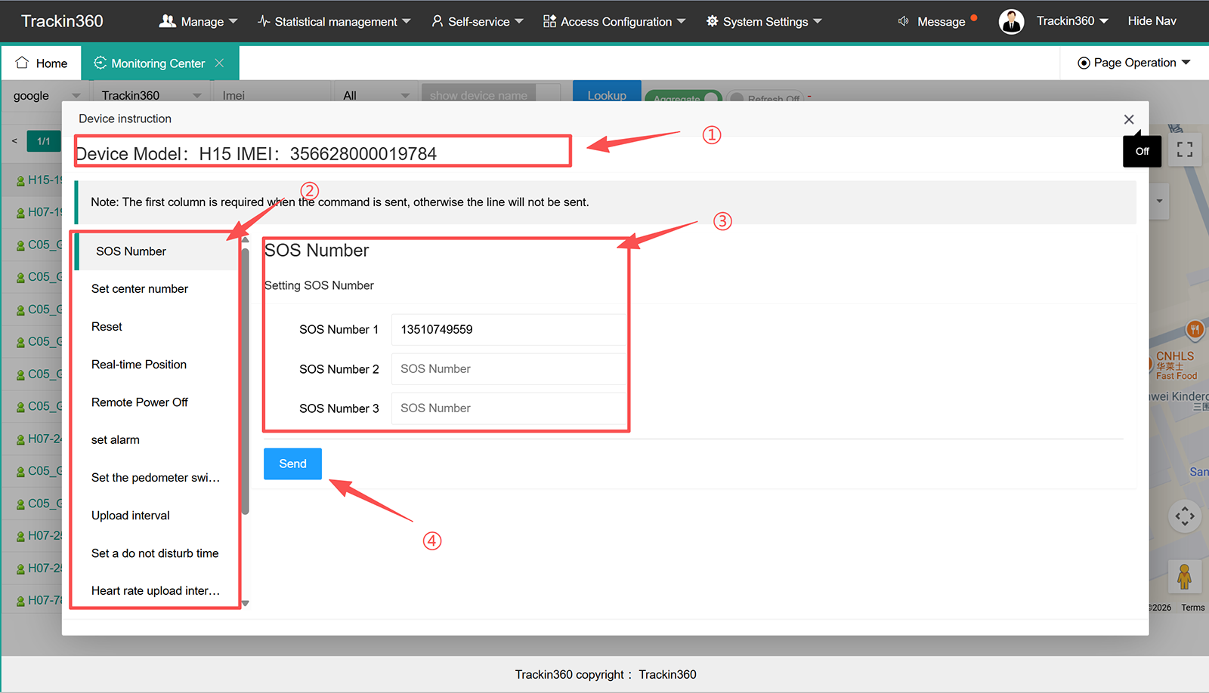Click the Trackin360 user avatar

tap(1011, 21)
